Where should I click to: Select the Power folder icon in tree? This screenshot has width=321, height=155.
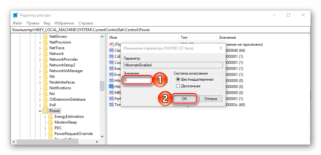[x=46, y=111]
